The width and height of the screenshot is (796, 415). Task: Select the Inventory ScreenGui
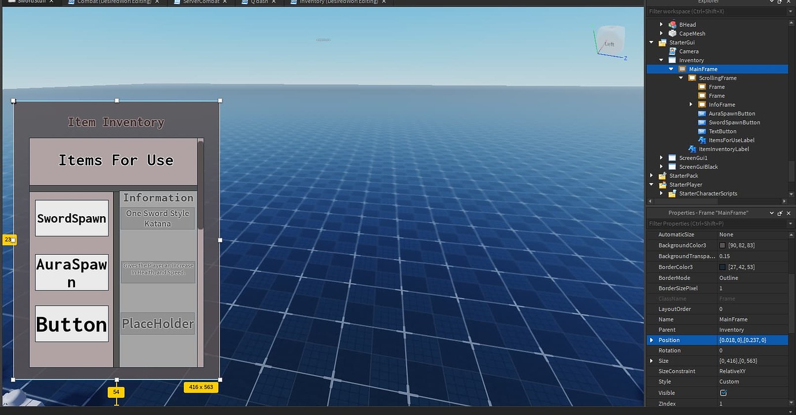click(691, 60)
